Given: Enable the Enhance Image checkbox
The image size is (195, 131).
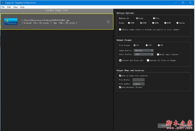Looking at the screenshot, I should pos(120,29).
